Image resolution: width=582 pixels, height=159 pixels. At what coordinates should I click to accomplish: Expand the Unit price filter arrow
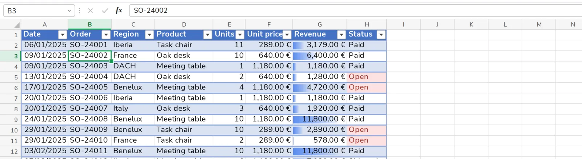[x=287, y=35]
